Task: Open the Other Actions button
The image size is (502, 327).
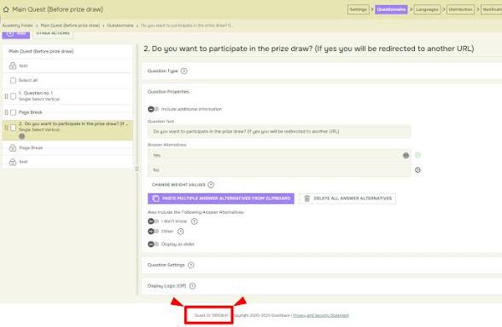Action: pyautogui.click(x=53, y=34)
